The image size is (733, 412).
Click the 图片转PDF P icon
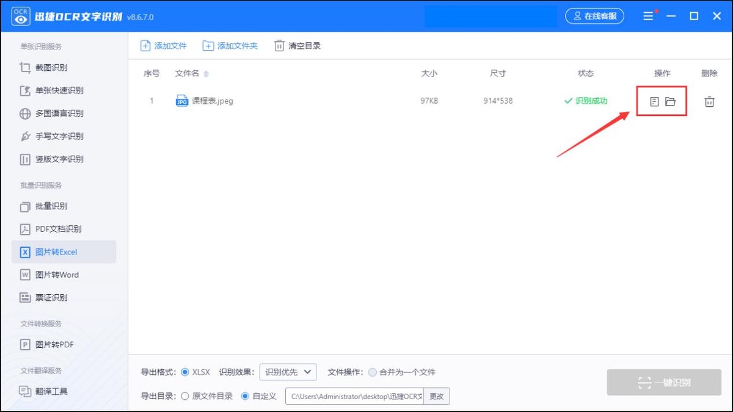[x=25, y=345]
